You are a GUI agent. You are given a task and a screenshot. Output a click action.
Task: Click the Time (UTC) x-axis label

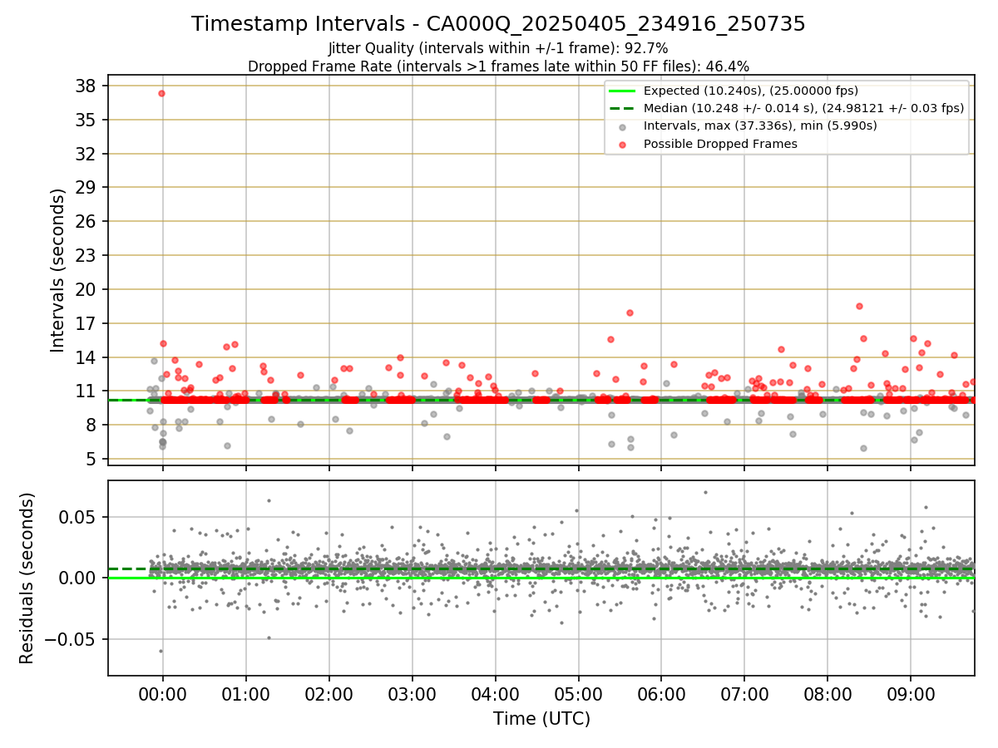(541, 718)
